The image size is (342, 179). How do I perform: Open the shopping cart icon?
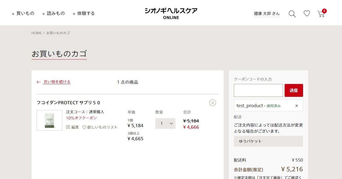coord(322,13)
